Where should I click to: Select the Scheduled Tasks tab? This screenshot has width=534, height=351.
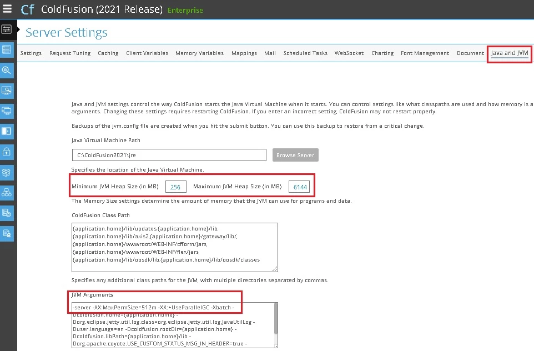coord(305,53)
